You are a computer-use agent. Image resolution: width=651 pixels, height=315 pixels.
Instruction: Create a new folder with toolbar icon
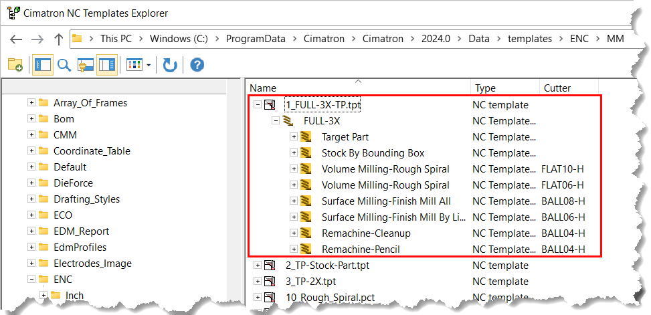15,65
